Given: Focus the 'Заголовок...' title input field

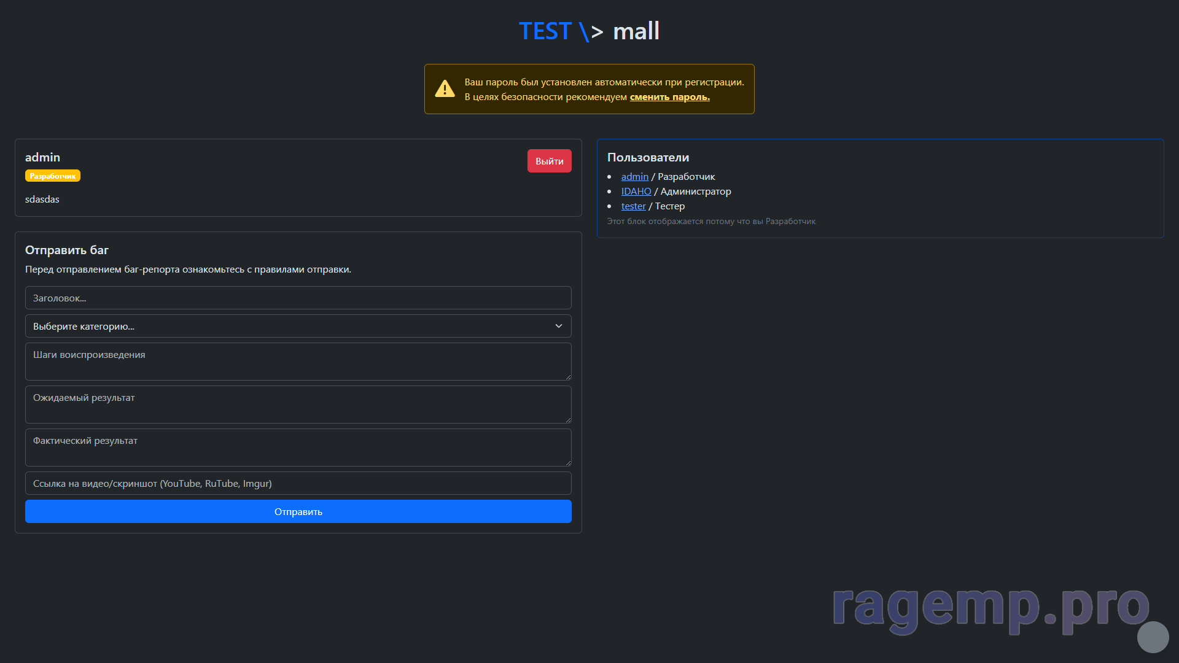Looking at the screenshot, I should tap(298, 298).
